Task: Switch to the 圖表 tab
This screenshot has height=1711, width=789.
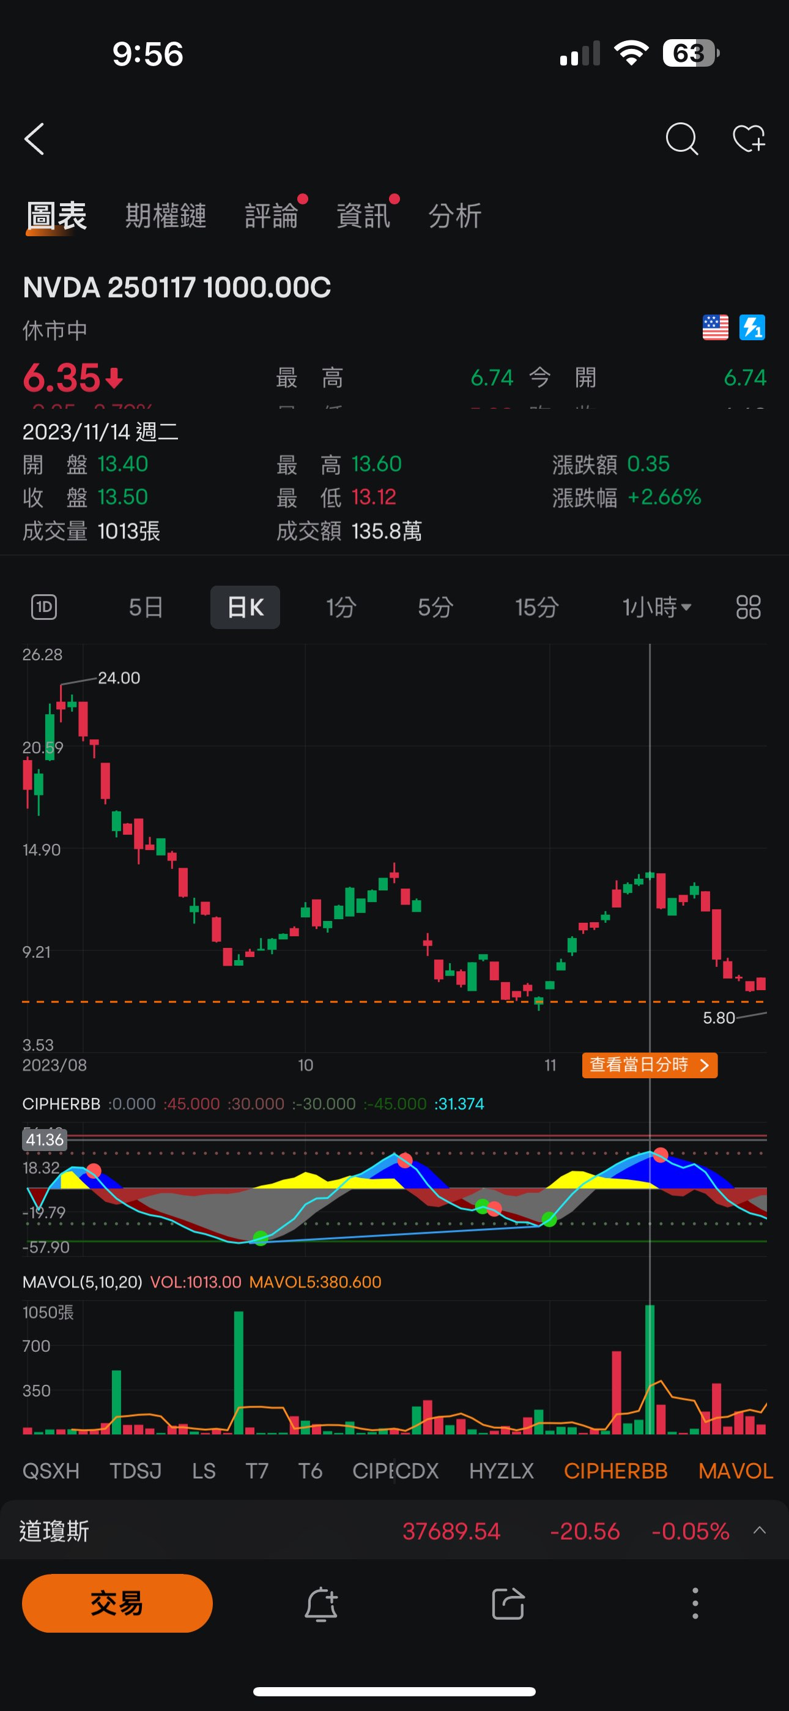Action: pyautogui.click(x=56, y=217)
